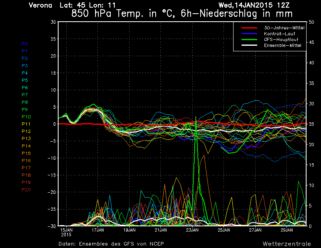Click the P9 ensemble member label
Viewport: 321px width, 248px height.
[25, 110]
